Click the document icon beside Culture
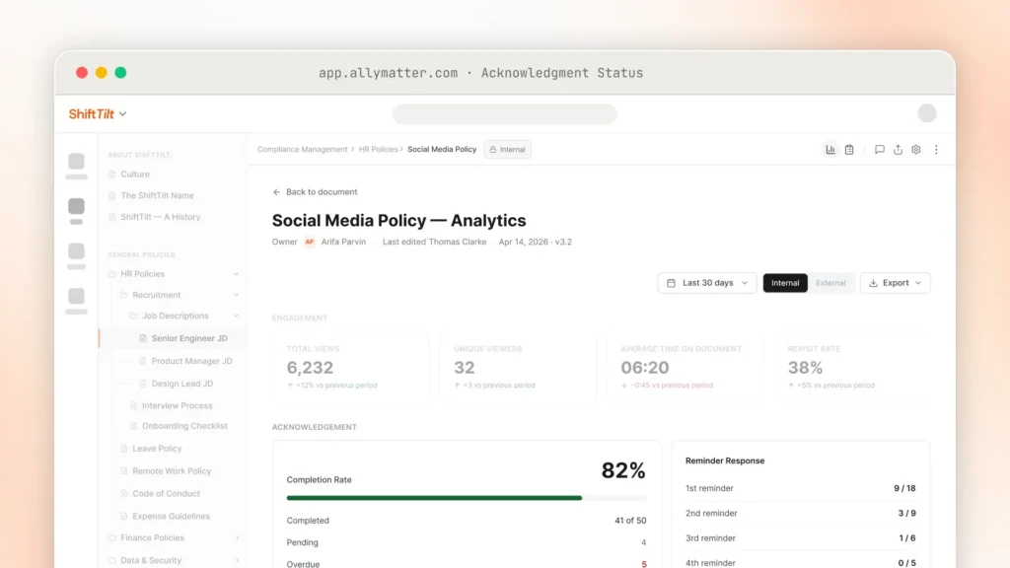 tap(112, 175)
